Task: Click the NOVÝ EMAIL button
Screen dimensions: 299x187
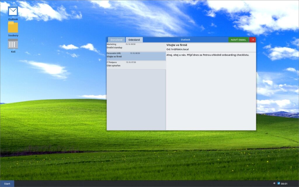Action: (239, 39)
